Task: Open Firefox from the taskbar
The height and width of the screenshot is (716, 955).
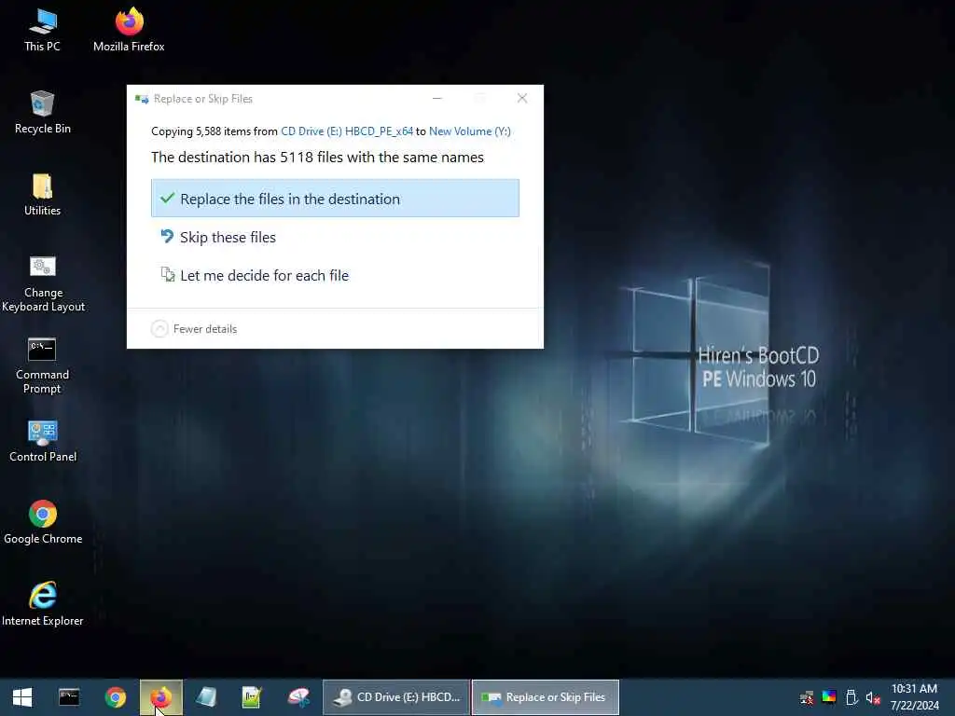Action: click(160, 697)
